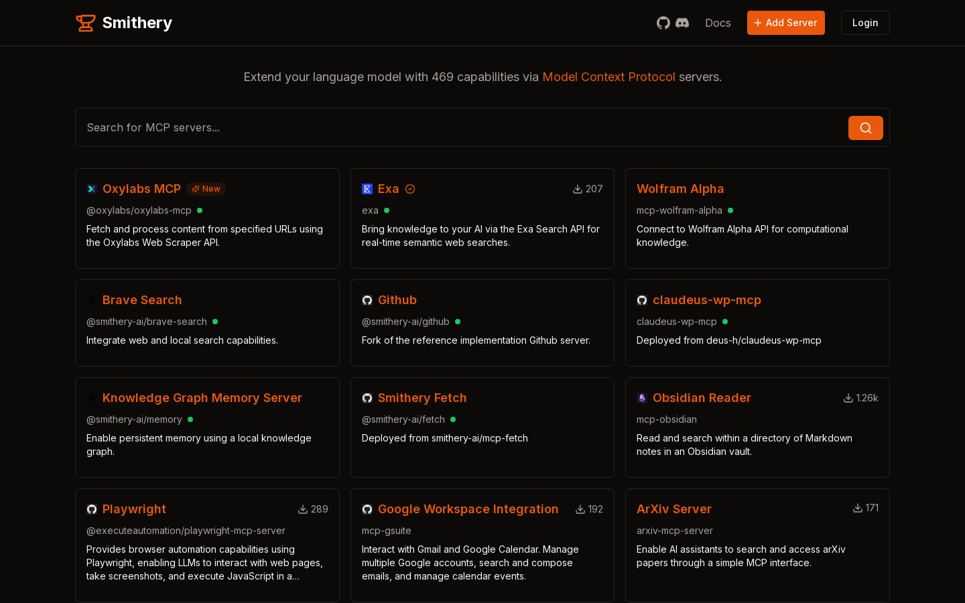The width and height of the screenshot is (965, 603).
Task: Open the Brave Search server title
Action: pyautogui.click(x=142, y=300)
